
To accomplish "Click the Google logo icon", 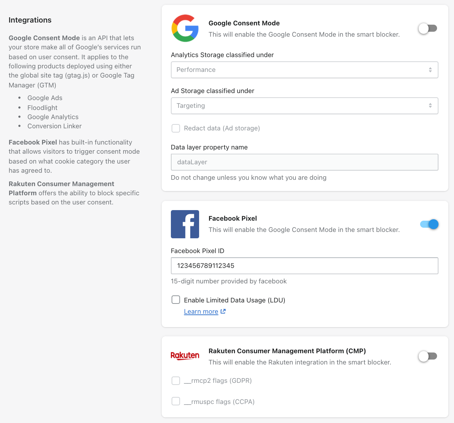I will pyautogui.click(x=185, y=28).
